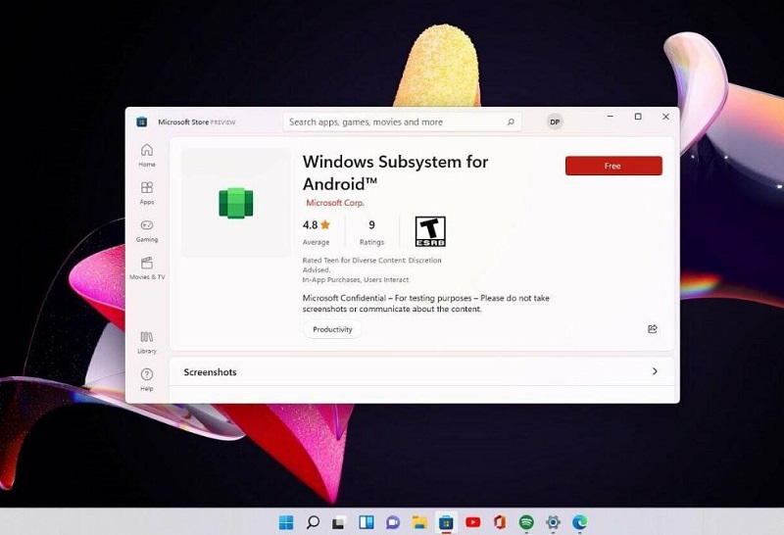Open the Windows Start menu on taskbar

286,522
